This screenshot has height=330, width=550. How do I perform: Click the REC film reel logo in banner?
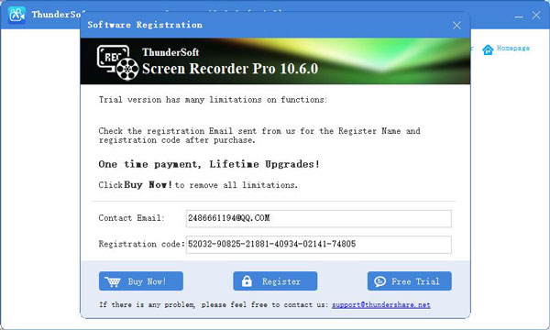coord(118,62)
